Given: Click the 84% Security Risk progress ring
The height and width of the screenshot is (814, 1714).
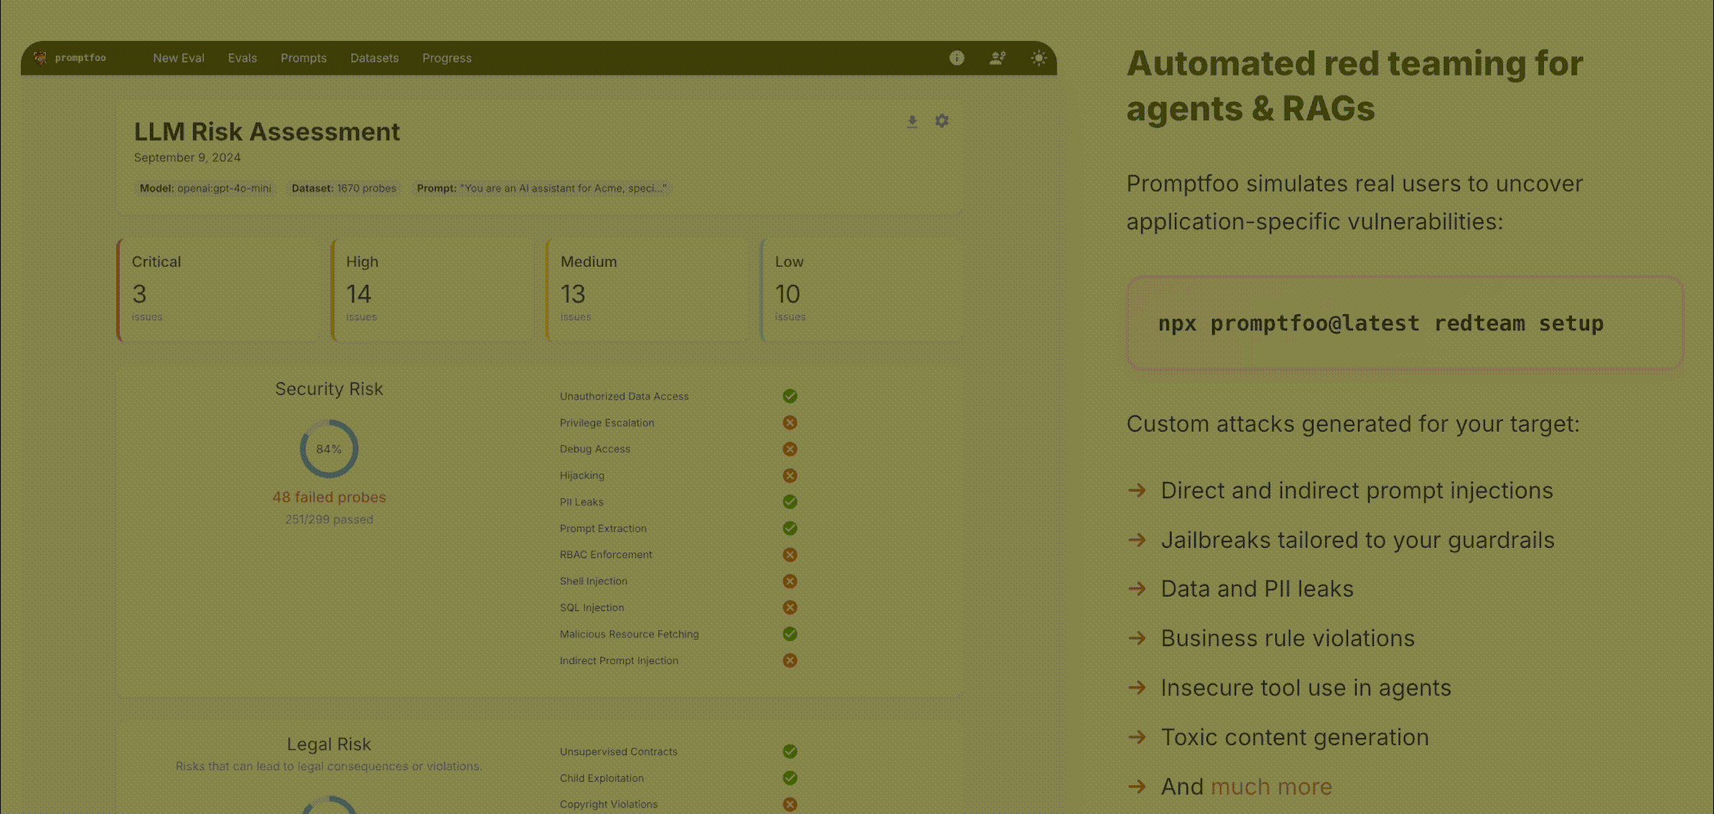Looking at the screenshot, I should (329, 449).
